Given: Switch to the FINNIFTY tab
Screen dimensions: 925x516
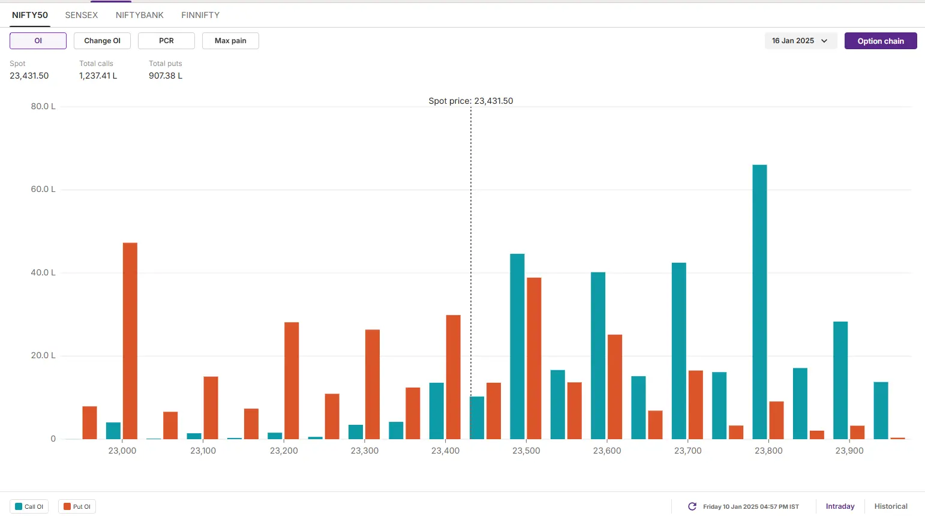Looking at the screenshot, I should point(200,15).
